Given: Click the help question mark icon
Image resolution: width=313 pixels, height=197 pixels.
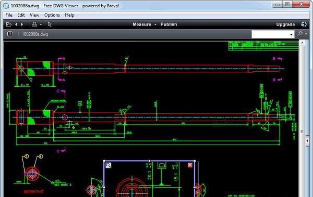Looking at the screenshot, I should pyautogui.click(x=10, y=34).
